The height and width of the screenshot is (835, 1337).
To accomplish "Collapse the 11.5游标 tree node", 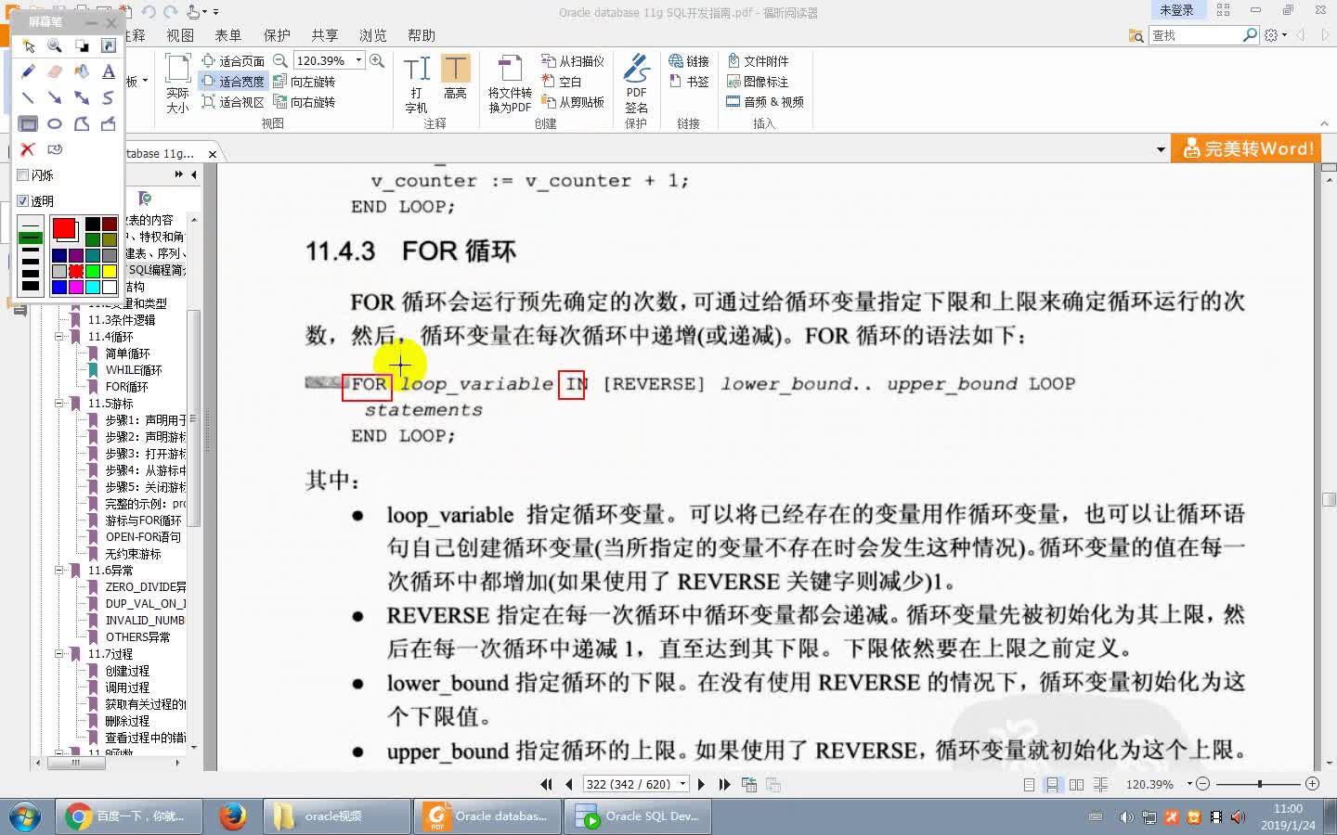I will [x=58, y=404].
